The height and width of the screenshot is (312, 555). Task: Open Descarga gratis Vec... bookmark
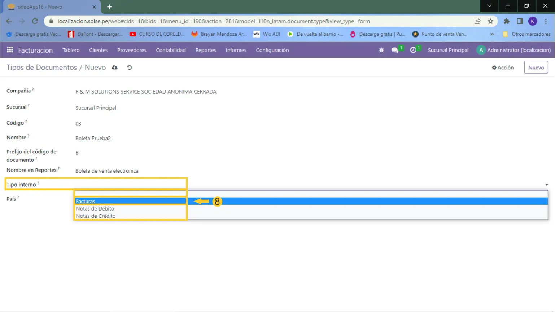click(x=34, y=34)
